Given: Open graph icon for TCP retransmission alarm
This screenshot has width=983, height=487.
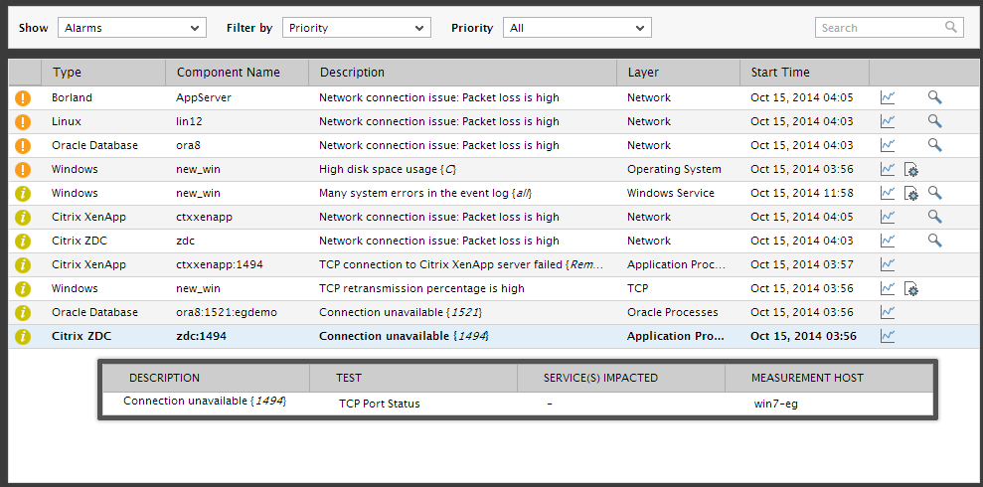Looking at the screenshot, I should [887, 288].
